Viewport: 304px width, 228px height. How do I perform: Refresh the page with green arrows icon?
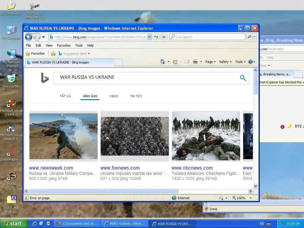[156, 37]
